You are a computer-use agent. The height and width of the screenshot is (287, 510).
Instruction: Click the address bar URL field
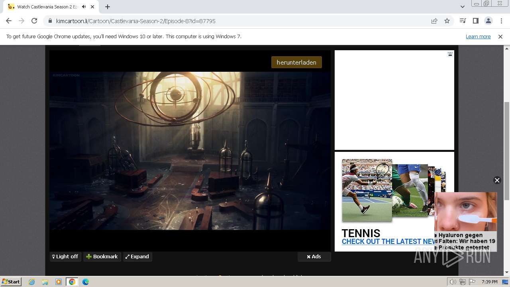click(239, 21)
